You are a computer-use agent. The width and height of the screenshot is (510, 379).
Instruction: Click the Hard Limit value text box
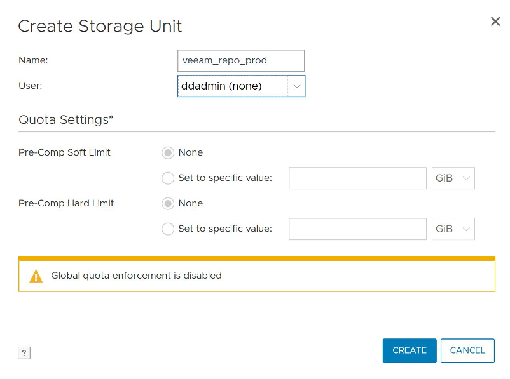357,229
